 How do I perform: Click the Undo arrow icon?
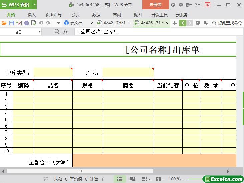pos(41,23)
